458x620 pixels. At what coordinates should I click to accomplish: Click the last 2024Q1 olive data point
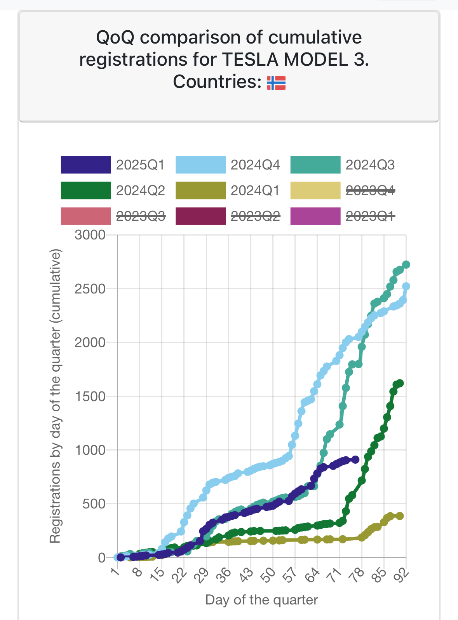pyautogui.click(x=400, y=516)
